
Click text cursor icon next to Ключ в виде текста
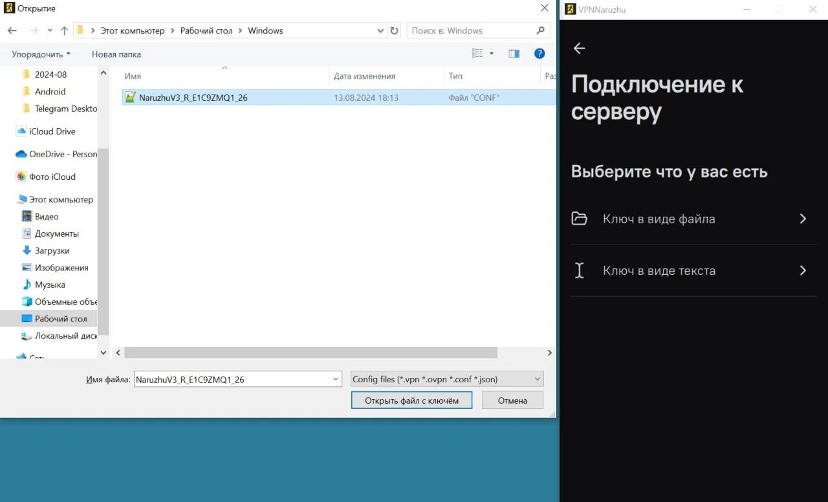click(579, 270)
